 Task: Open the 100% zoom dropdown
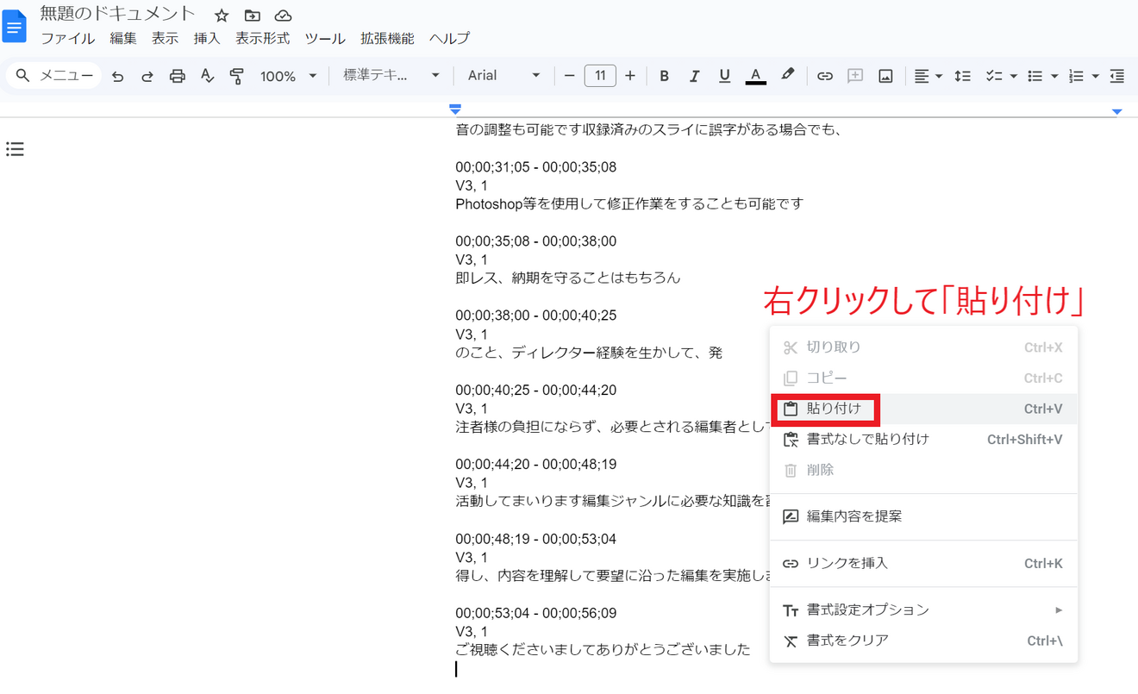[289, 76]
